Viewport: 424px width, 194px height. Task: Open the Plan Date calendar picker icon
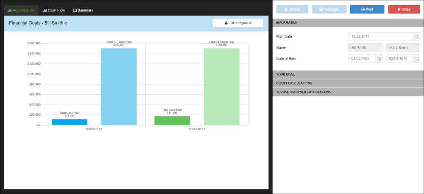click(417, 36)
